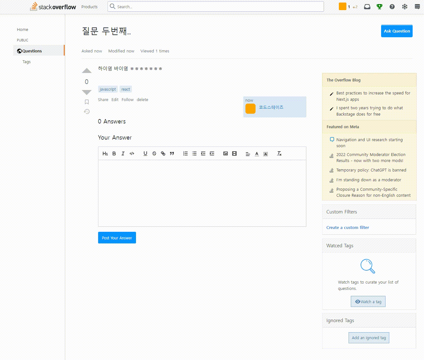Viewport: 424px width, 360px height.
Task: Click the Add an ignored tag button
Action: click(x=369, y=338)
